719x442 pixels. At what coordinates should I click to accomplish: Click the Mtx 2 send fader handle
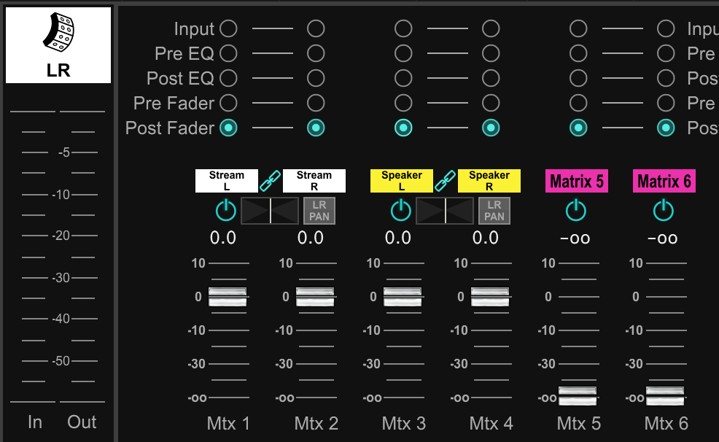pos(315,297)
